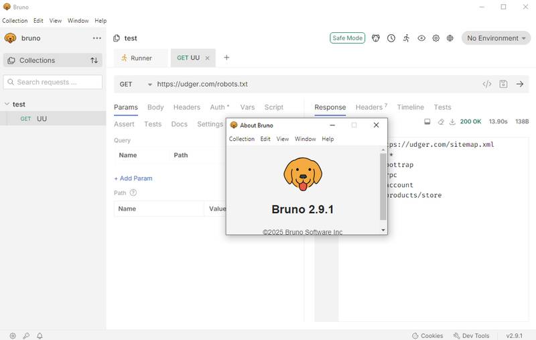Click the save request disk icon
Image resolution: width=536 pixels, height=340 pixels.
click(x=503, y=84)
